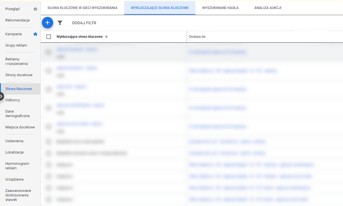Viewport: 343px width, 206px height.
Task: Open Dane demograficzne in the sidebar
Action: [x=18, y=114]
